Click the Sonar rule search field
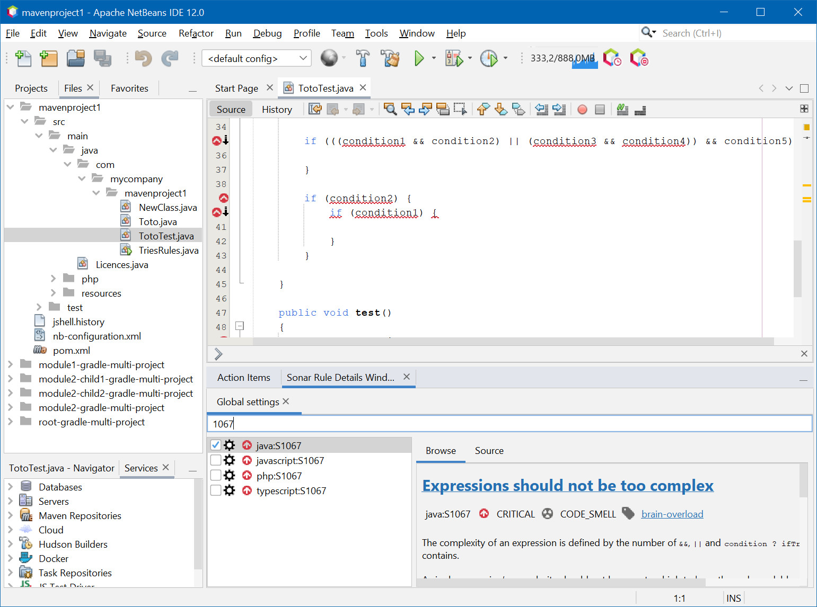This screenshot has height=607, width=817. pyautogui.click(x=509, y=424)
